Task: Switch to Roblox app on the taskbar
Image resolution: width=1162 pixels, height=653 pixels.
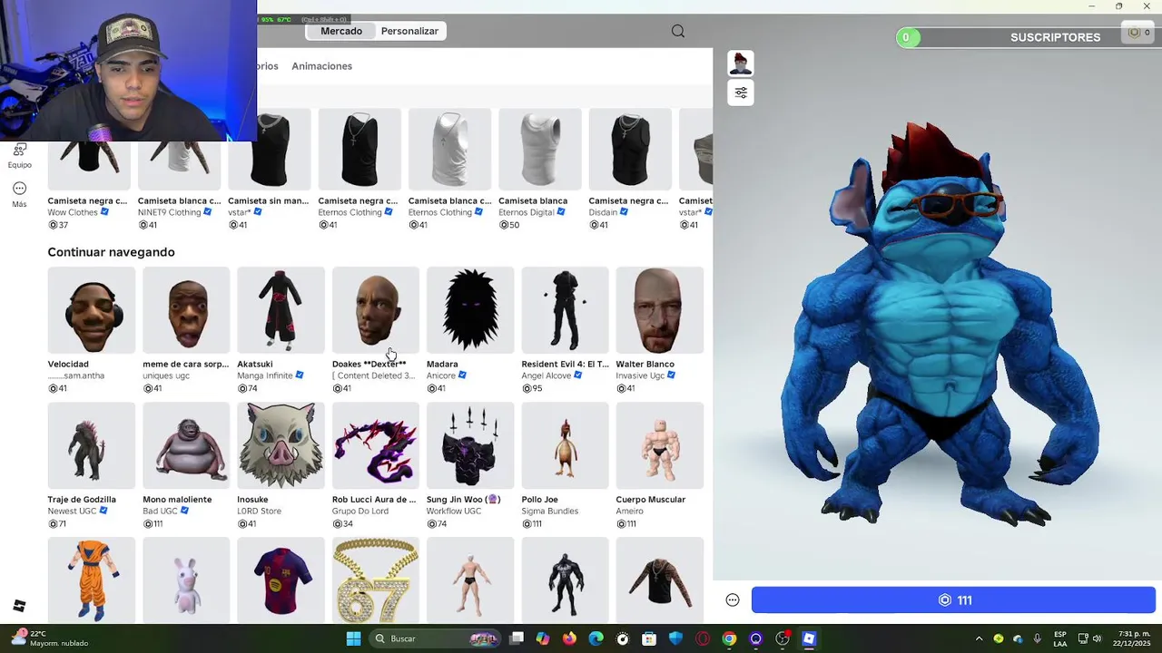Action: [809, 638]
